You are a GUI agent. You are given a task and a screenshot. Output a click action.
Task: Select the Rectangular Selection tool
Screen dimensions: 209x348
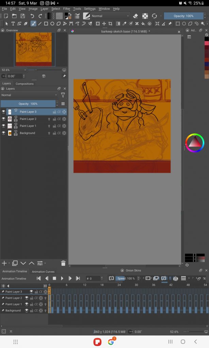[x=178, y=23]
